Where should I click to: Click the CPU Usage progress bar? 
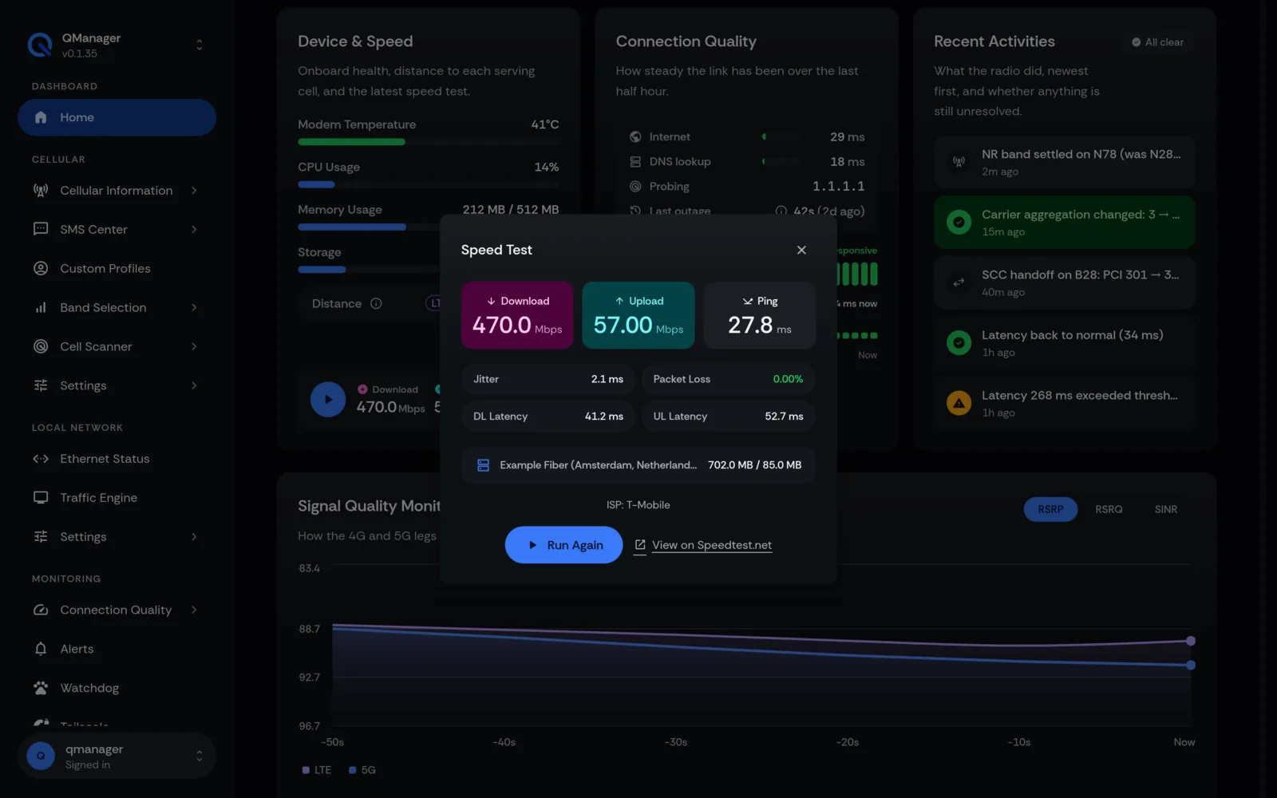pyautogui.click(x=429, y=184)
